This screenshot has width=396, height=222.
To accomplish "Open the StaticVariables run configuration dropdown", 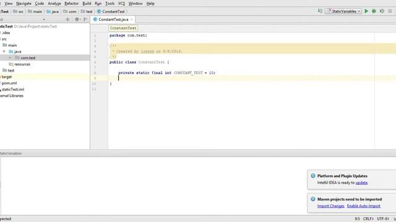I will [343, 11].
